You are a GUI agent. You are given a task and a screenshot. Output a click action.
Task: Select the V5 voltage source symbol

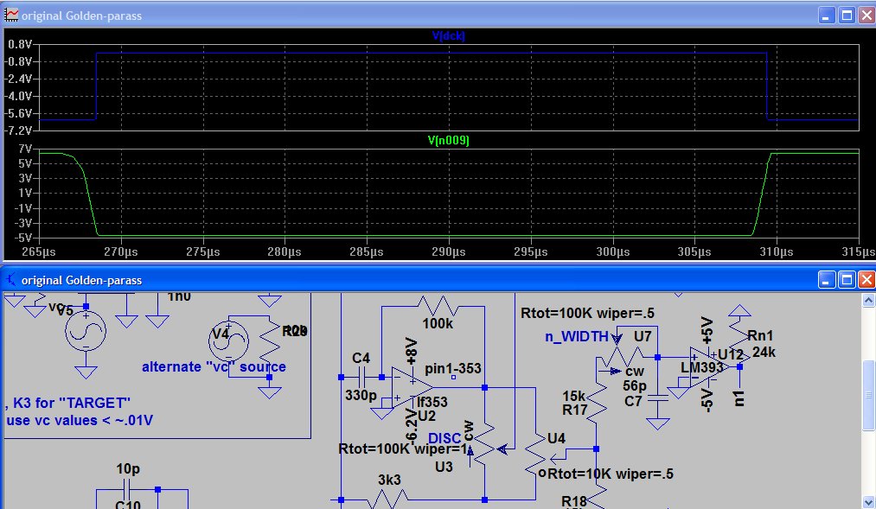(86, 330)
